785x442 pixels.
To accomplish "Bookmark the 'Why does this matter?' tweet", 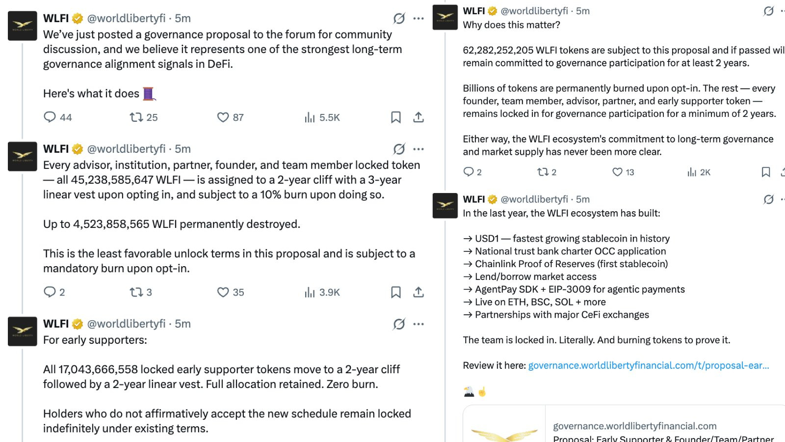I will [x=766, y=172].
